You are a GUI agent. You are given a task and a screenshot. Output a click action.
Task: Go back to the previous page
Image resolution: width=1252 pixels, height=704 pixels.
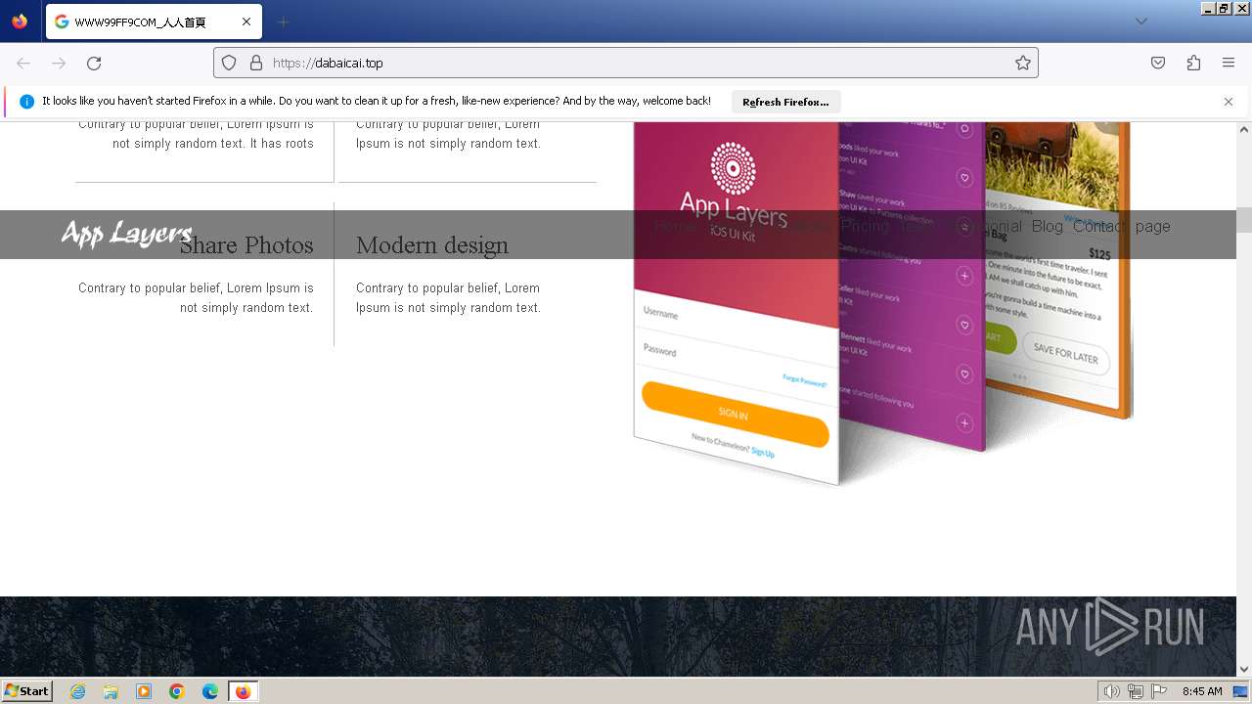coord(23,63)
